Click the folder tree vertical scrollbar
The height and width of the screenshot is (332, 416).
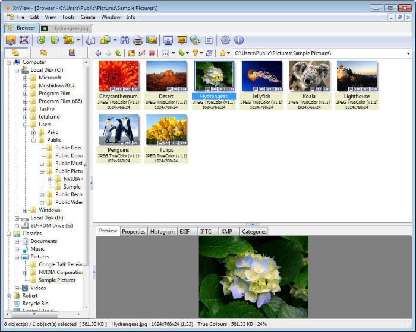click(86, 165)
